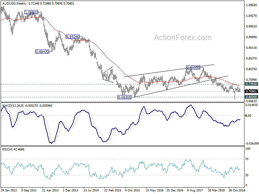Click the 0.99510 price axis value
259x194 pixels.
pyautogui.click(x=252, y=27)
